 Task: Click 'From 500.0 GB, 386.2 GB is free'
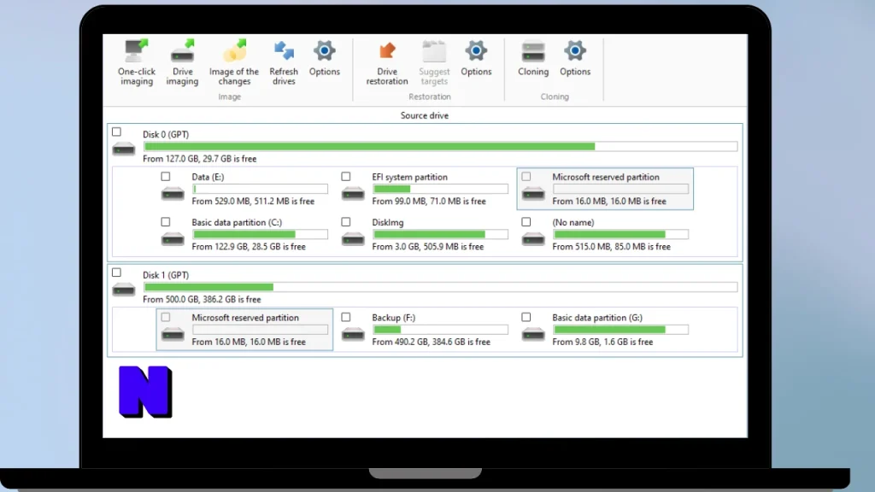[202, 300]
